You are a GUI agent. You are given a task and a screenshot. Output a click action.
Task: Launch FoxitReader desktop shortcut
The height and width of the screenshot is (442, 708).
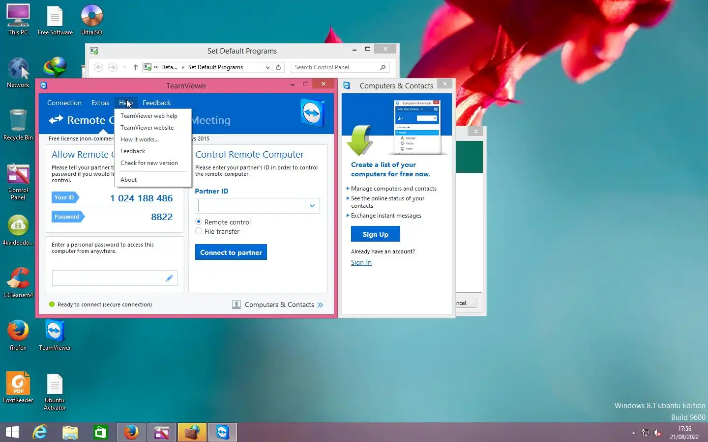click(18, 387)
